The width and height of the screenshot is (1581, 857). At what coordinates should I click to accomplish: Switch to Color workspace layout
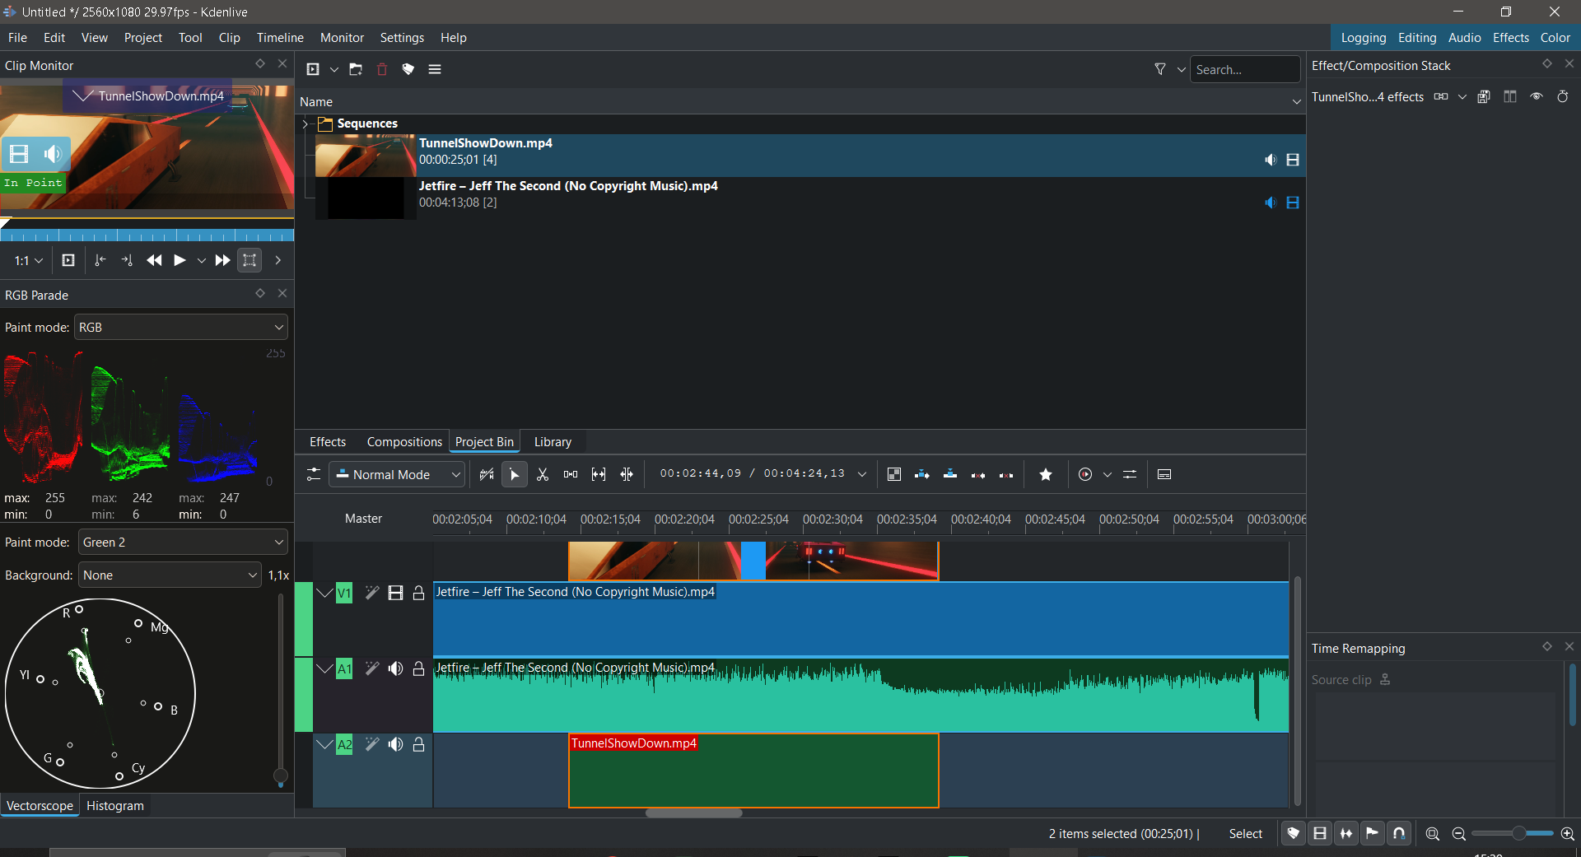pos(1555,38)
